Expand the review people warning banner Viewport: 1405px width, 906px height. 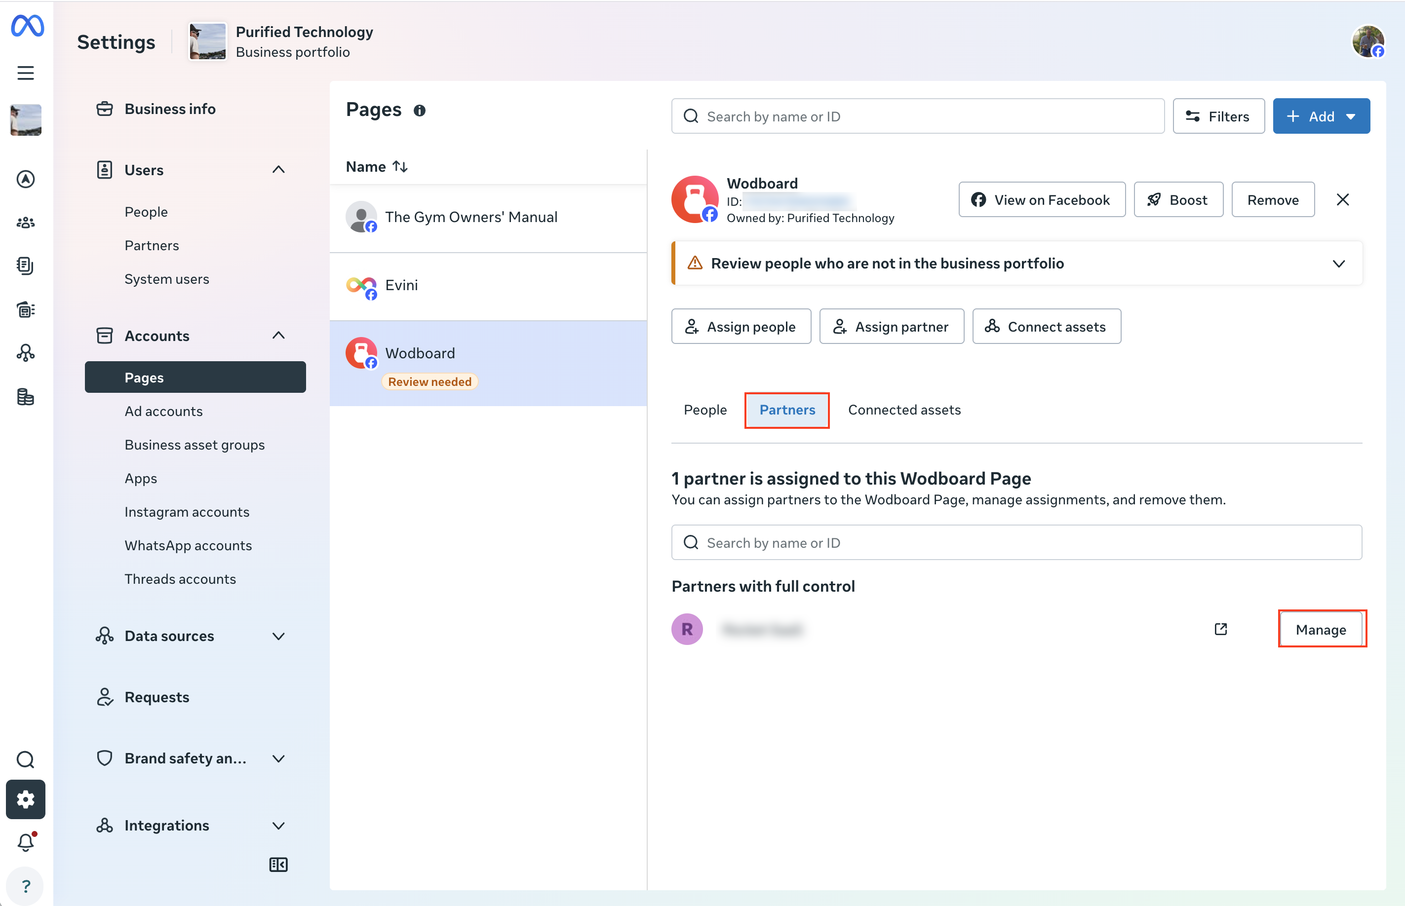pyautogui.click(x=1338, y=263)
